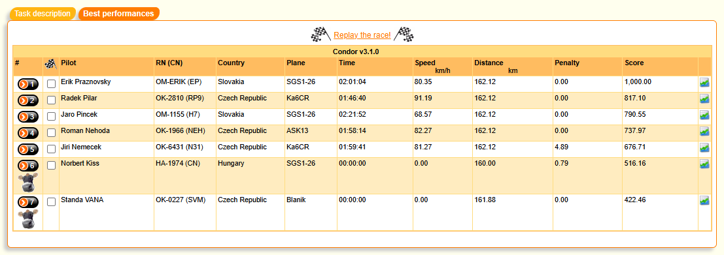Viewport: 724px width, 255px height.
Task: Select pilot name Standa VANA
Action: pyautogui.click(x=82, y=200)
